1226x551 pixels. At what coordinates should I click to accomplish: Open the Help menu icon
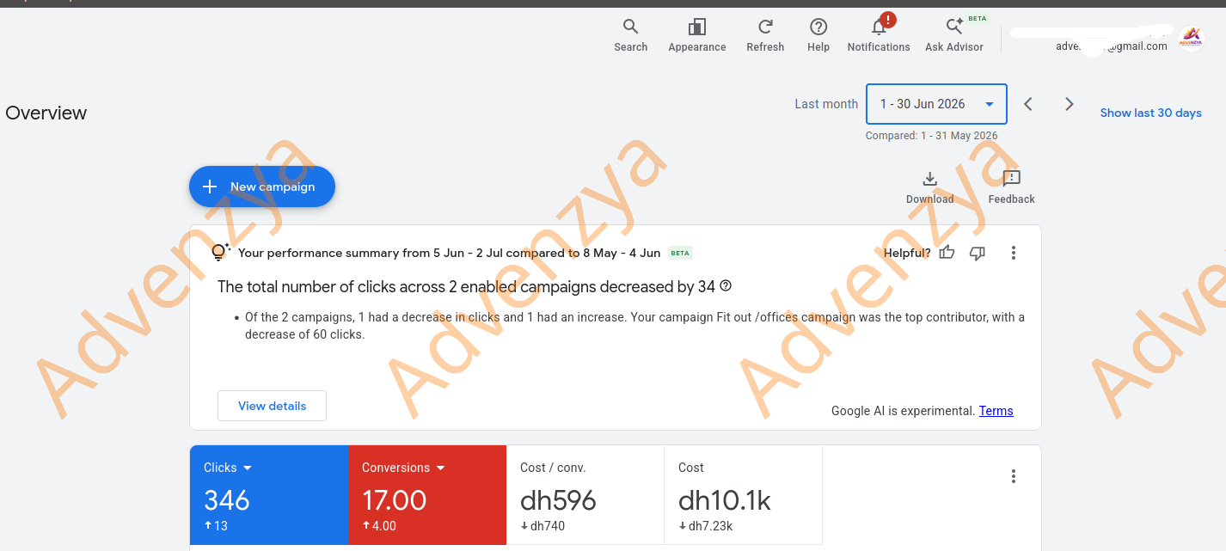818,35
